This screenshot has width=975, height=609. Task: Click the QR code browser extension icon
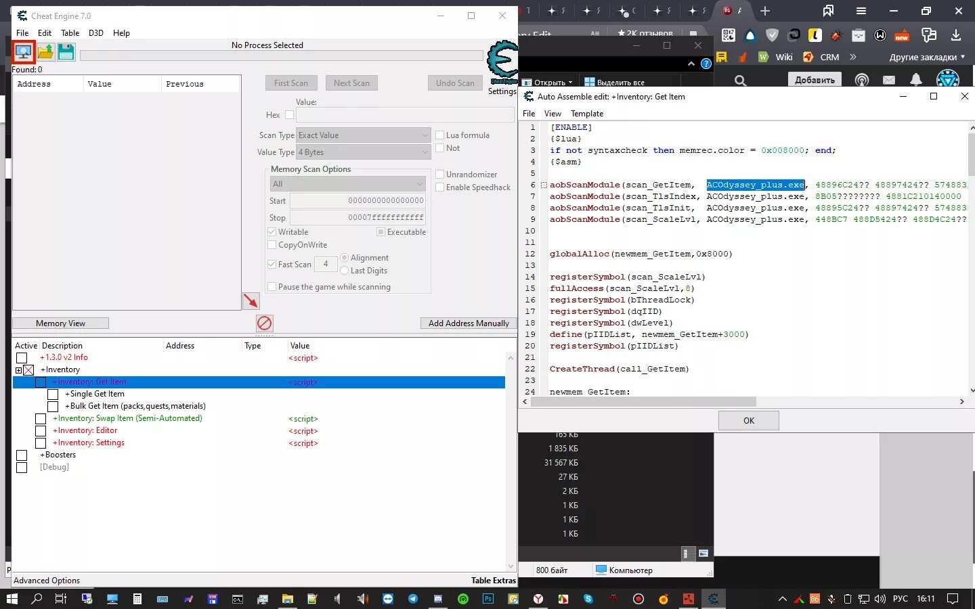pyautogui.click(x=729, y=35)
